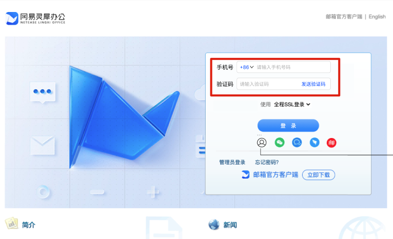This screenshot has height=239, width=393.
Task: Click the 新闻 globe icon
Action: pyautogui.click(x=214, y=224)
